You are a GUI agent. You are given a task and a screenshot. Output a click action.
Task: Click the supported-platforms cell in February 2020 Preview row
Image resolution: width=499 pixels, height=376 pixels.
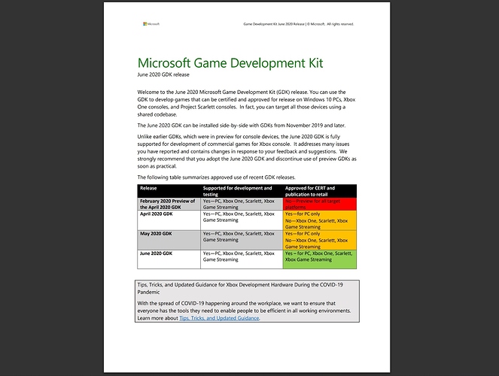(242, 204)
